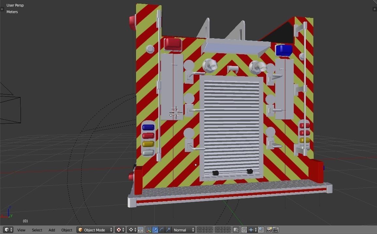Viewport: 377px width, 234px height.
Task: Open the Select menu
Action: point(37,230)
